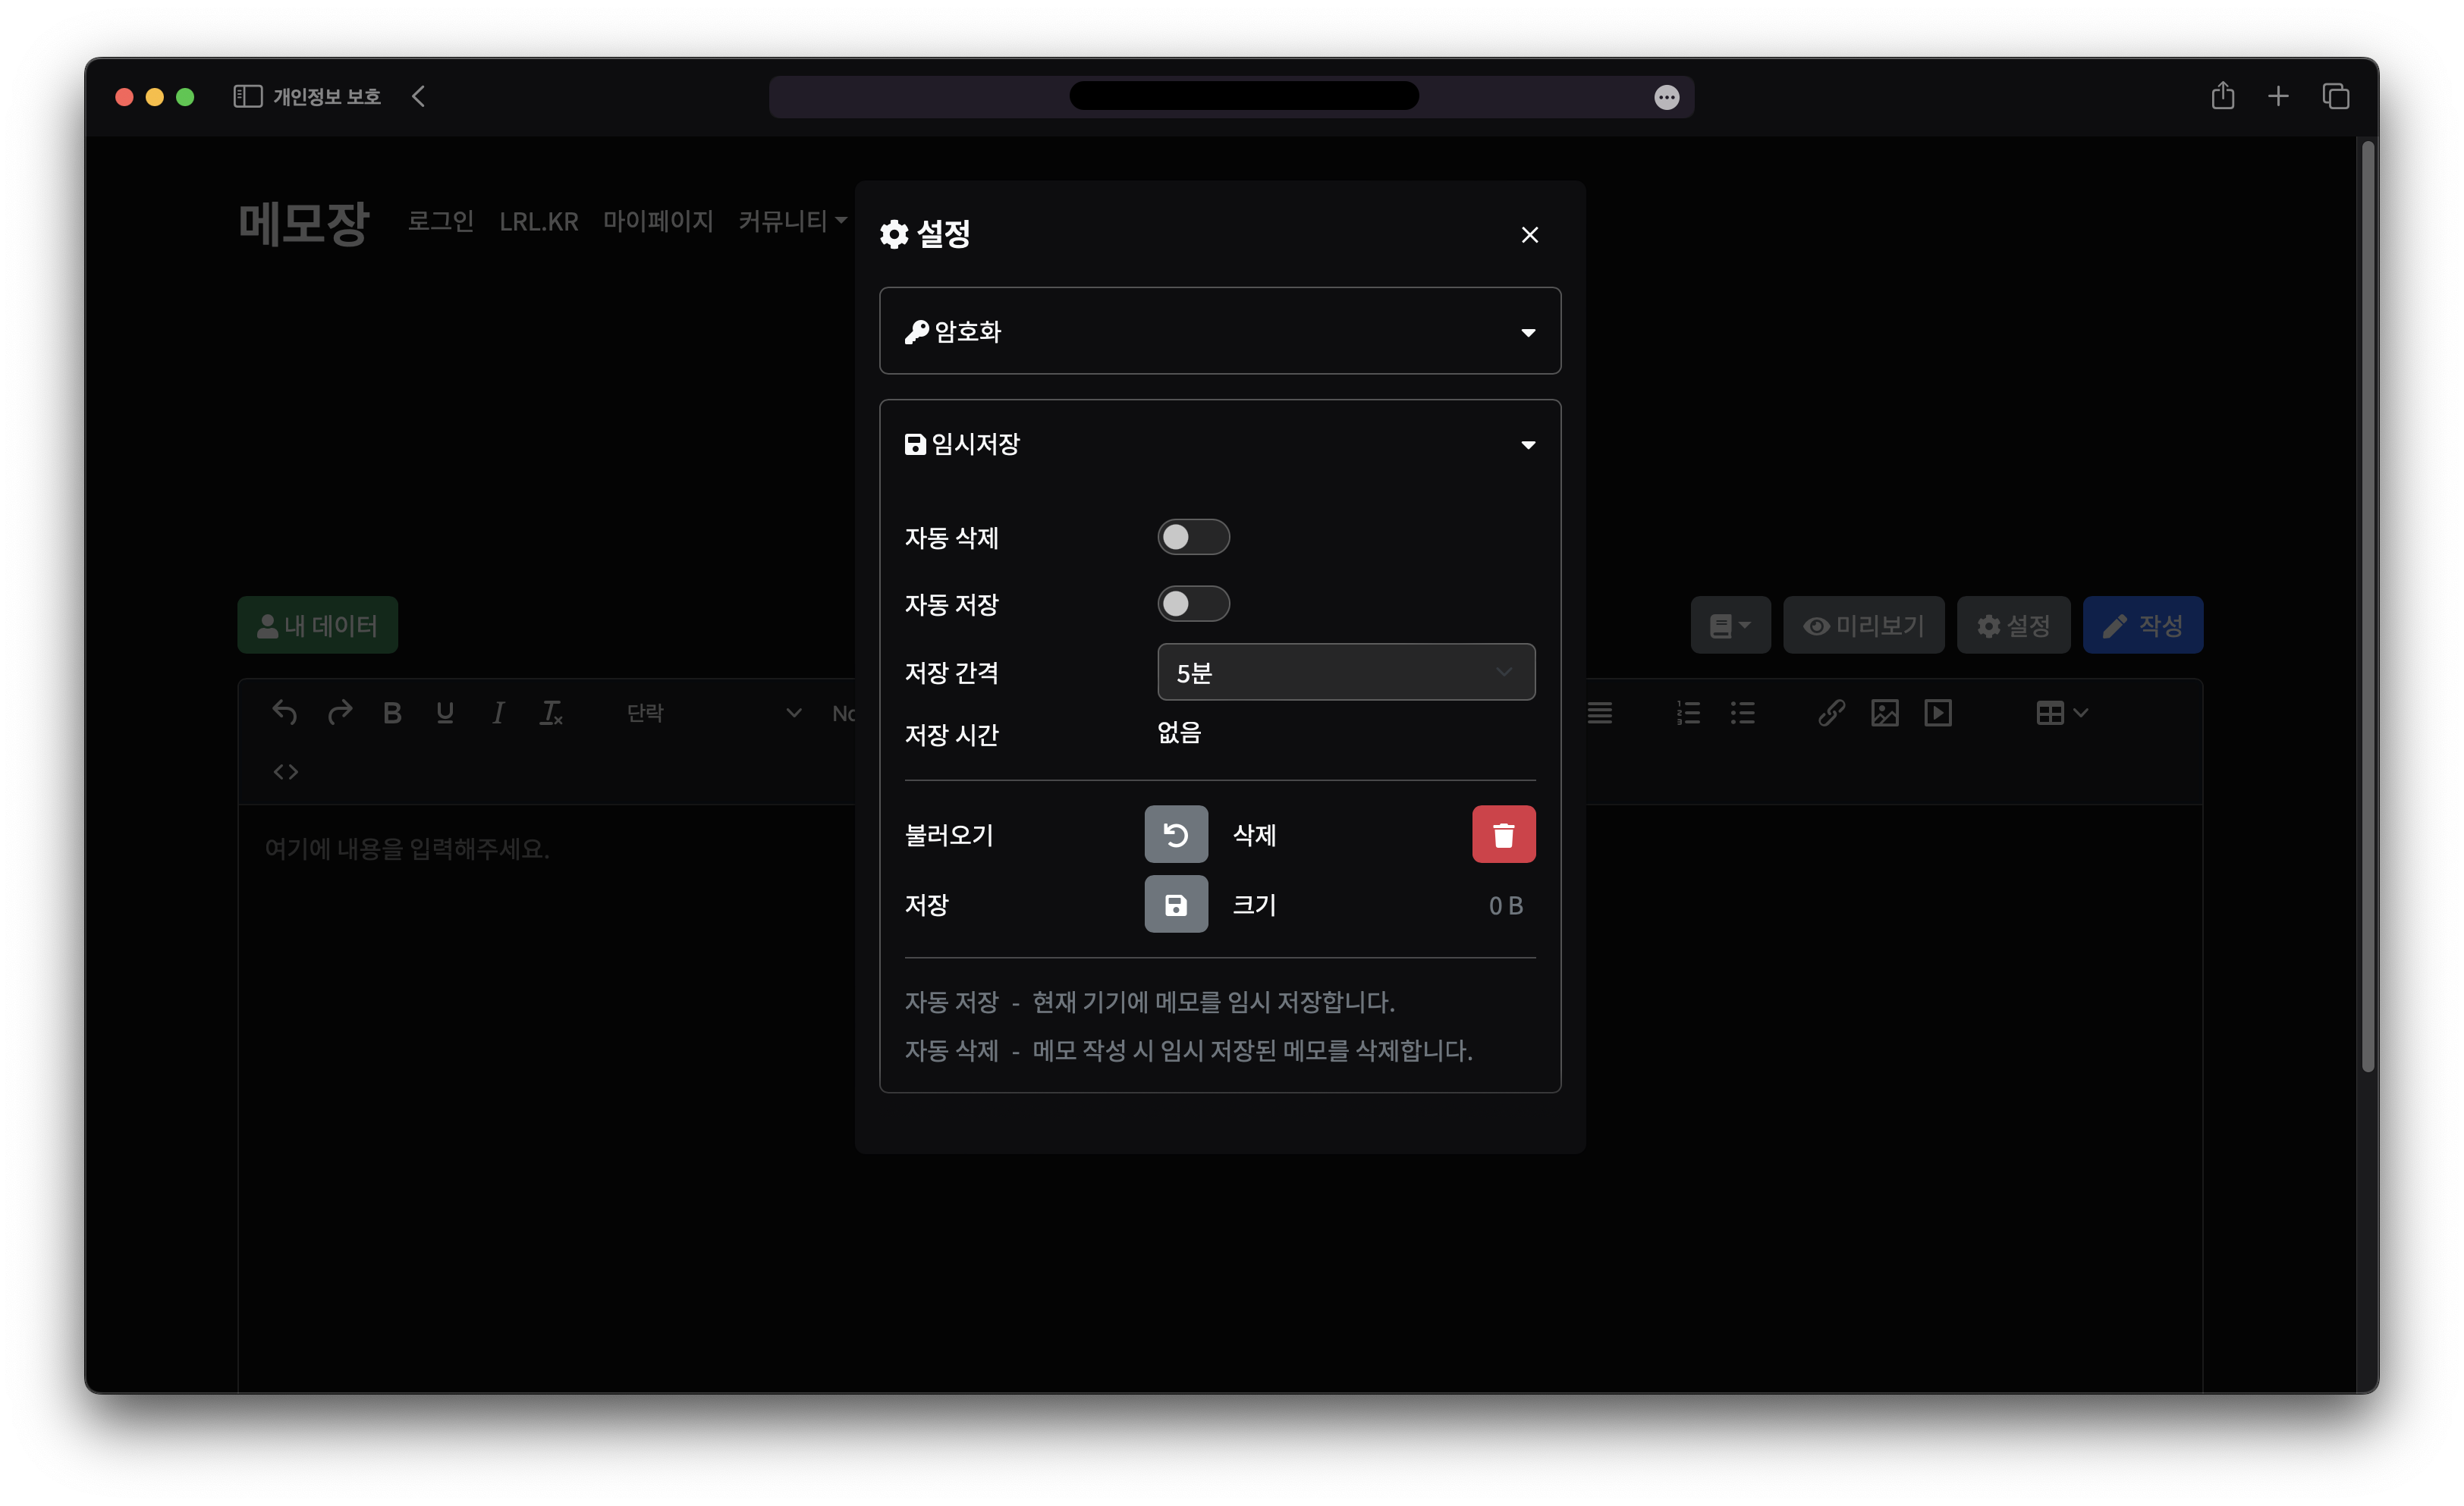
Task: Click the insert link icon
Action: pos(1831,713)
